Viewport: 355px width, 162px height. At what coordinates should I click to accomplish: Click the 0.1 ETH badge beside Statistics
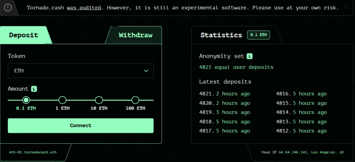coord(258,35)
